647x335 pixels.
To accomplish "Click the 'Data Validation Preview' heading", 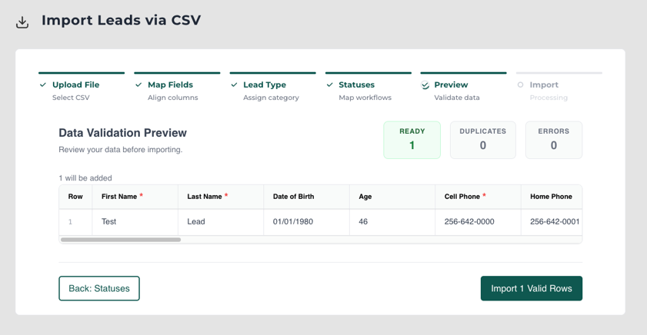I will click(122, 133).
